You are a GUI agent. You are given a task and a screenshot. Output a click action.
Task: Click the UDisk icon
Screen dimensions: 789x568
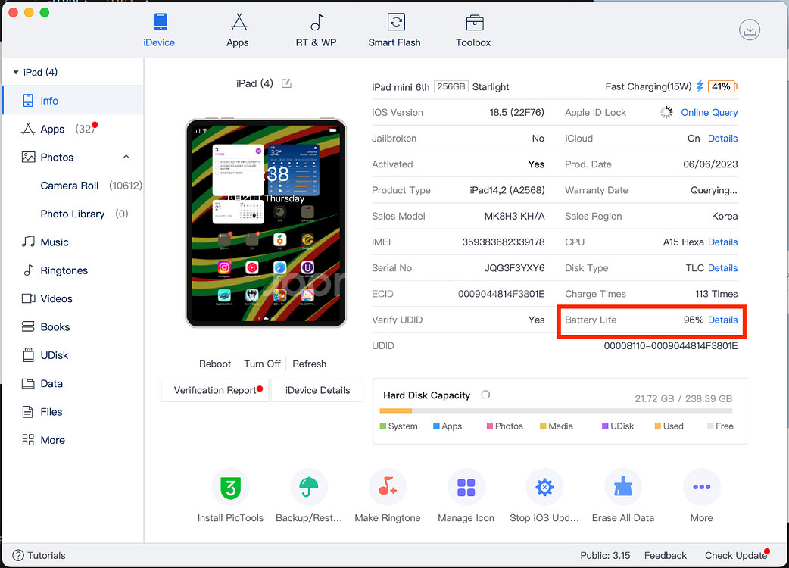coord(28,355)
